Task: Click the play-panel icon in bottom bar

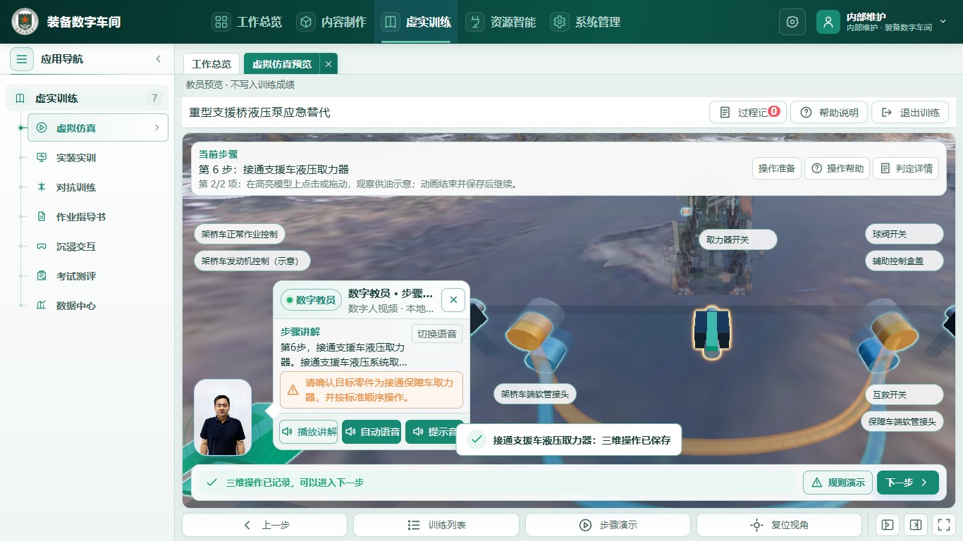Action: (888, 525)
